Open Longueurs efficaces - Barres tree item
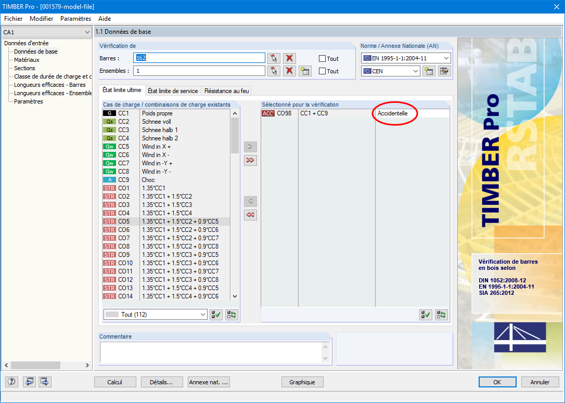Screen dimensions: 565x403 coord(50,85)
